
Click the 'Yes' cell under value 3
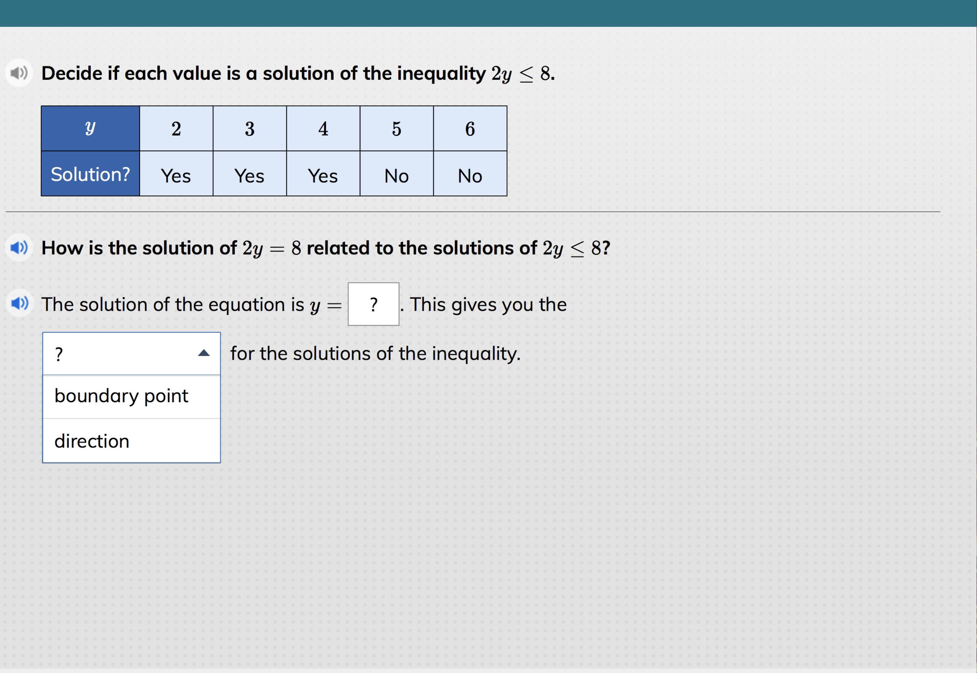point(249,174)
